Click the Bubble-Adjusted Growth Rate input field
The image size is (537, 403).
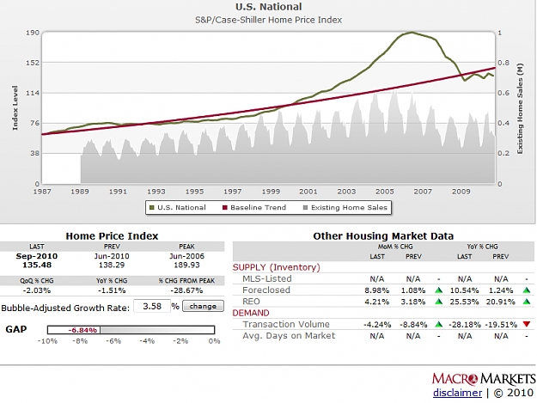pyautogui.click(x=152, y=306)
